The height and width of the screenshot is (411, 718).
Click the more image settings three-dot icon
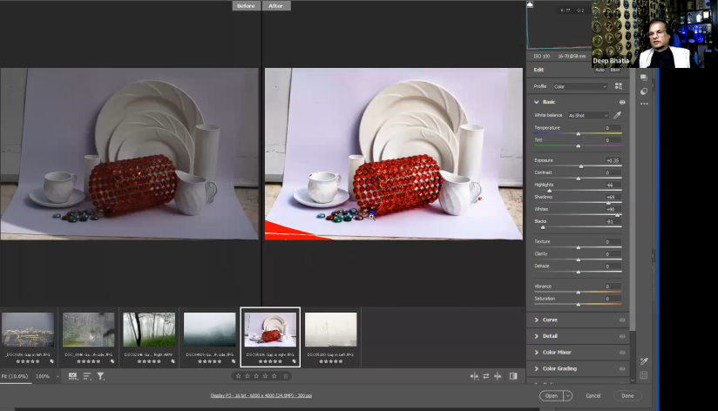pos(644,104)
